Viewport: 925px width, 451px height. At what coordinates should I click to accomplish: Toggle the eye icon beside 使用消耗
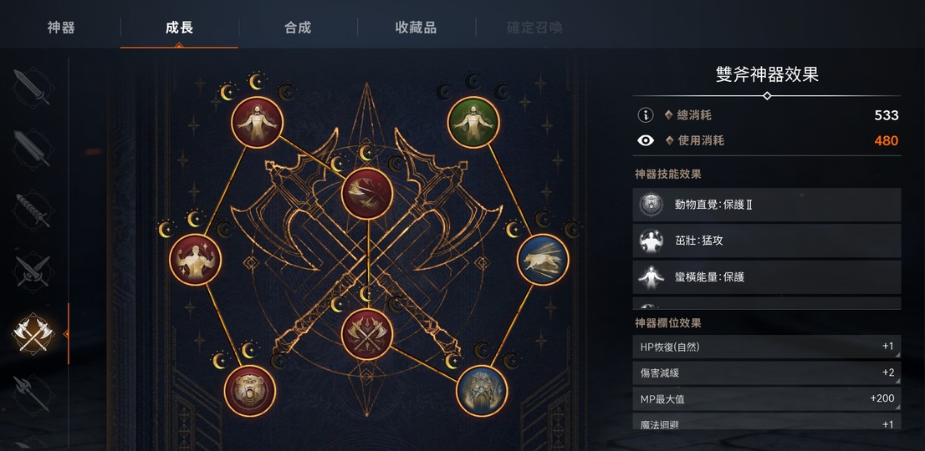pos(646,140)
